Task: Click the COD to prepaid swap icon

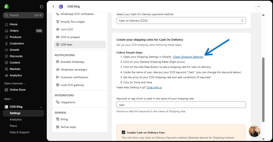Action: pyautogui.click(x=58, y=37)
